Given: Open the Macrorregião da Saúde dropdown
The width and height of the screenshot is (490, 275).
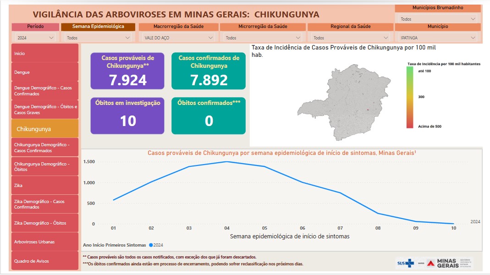Looking at the screenshot, I should (x=177, y=38).
